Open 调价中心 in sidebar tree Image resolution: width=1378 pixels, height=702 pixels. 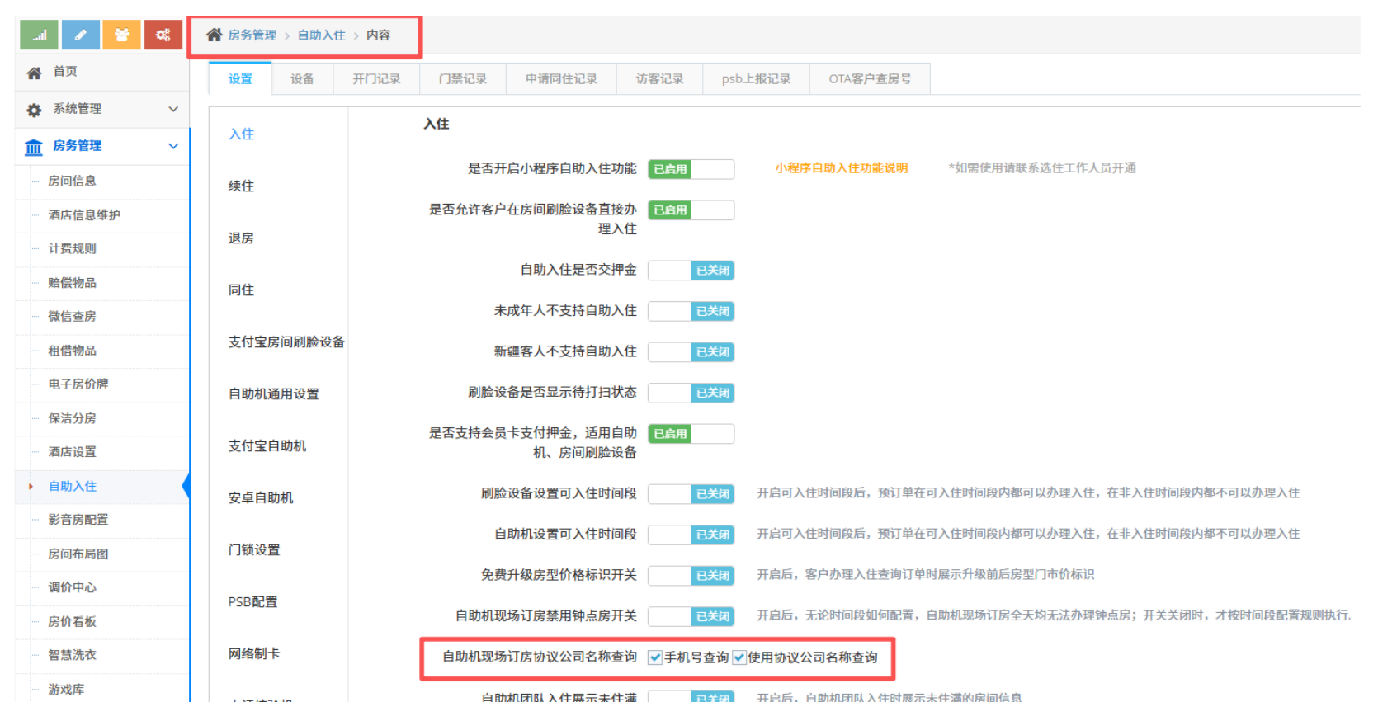pyautogui.click(x=72, y=587)
